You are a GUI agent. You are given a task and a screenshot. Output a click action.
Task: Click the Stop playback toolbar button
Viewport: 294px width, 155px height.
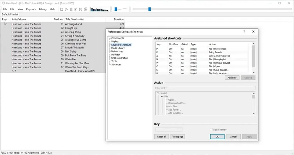(61, 9)
